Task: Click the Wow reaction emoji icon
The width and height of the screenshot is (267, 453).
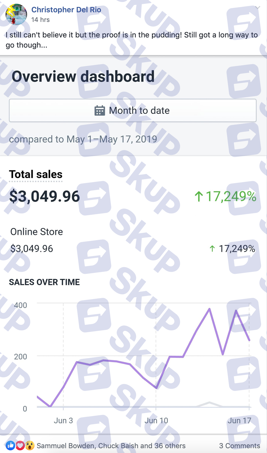Action: (x=30, y=446)
